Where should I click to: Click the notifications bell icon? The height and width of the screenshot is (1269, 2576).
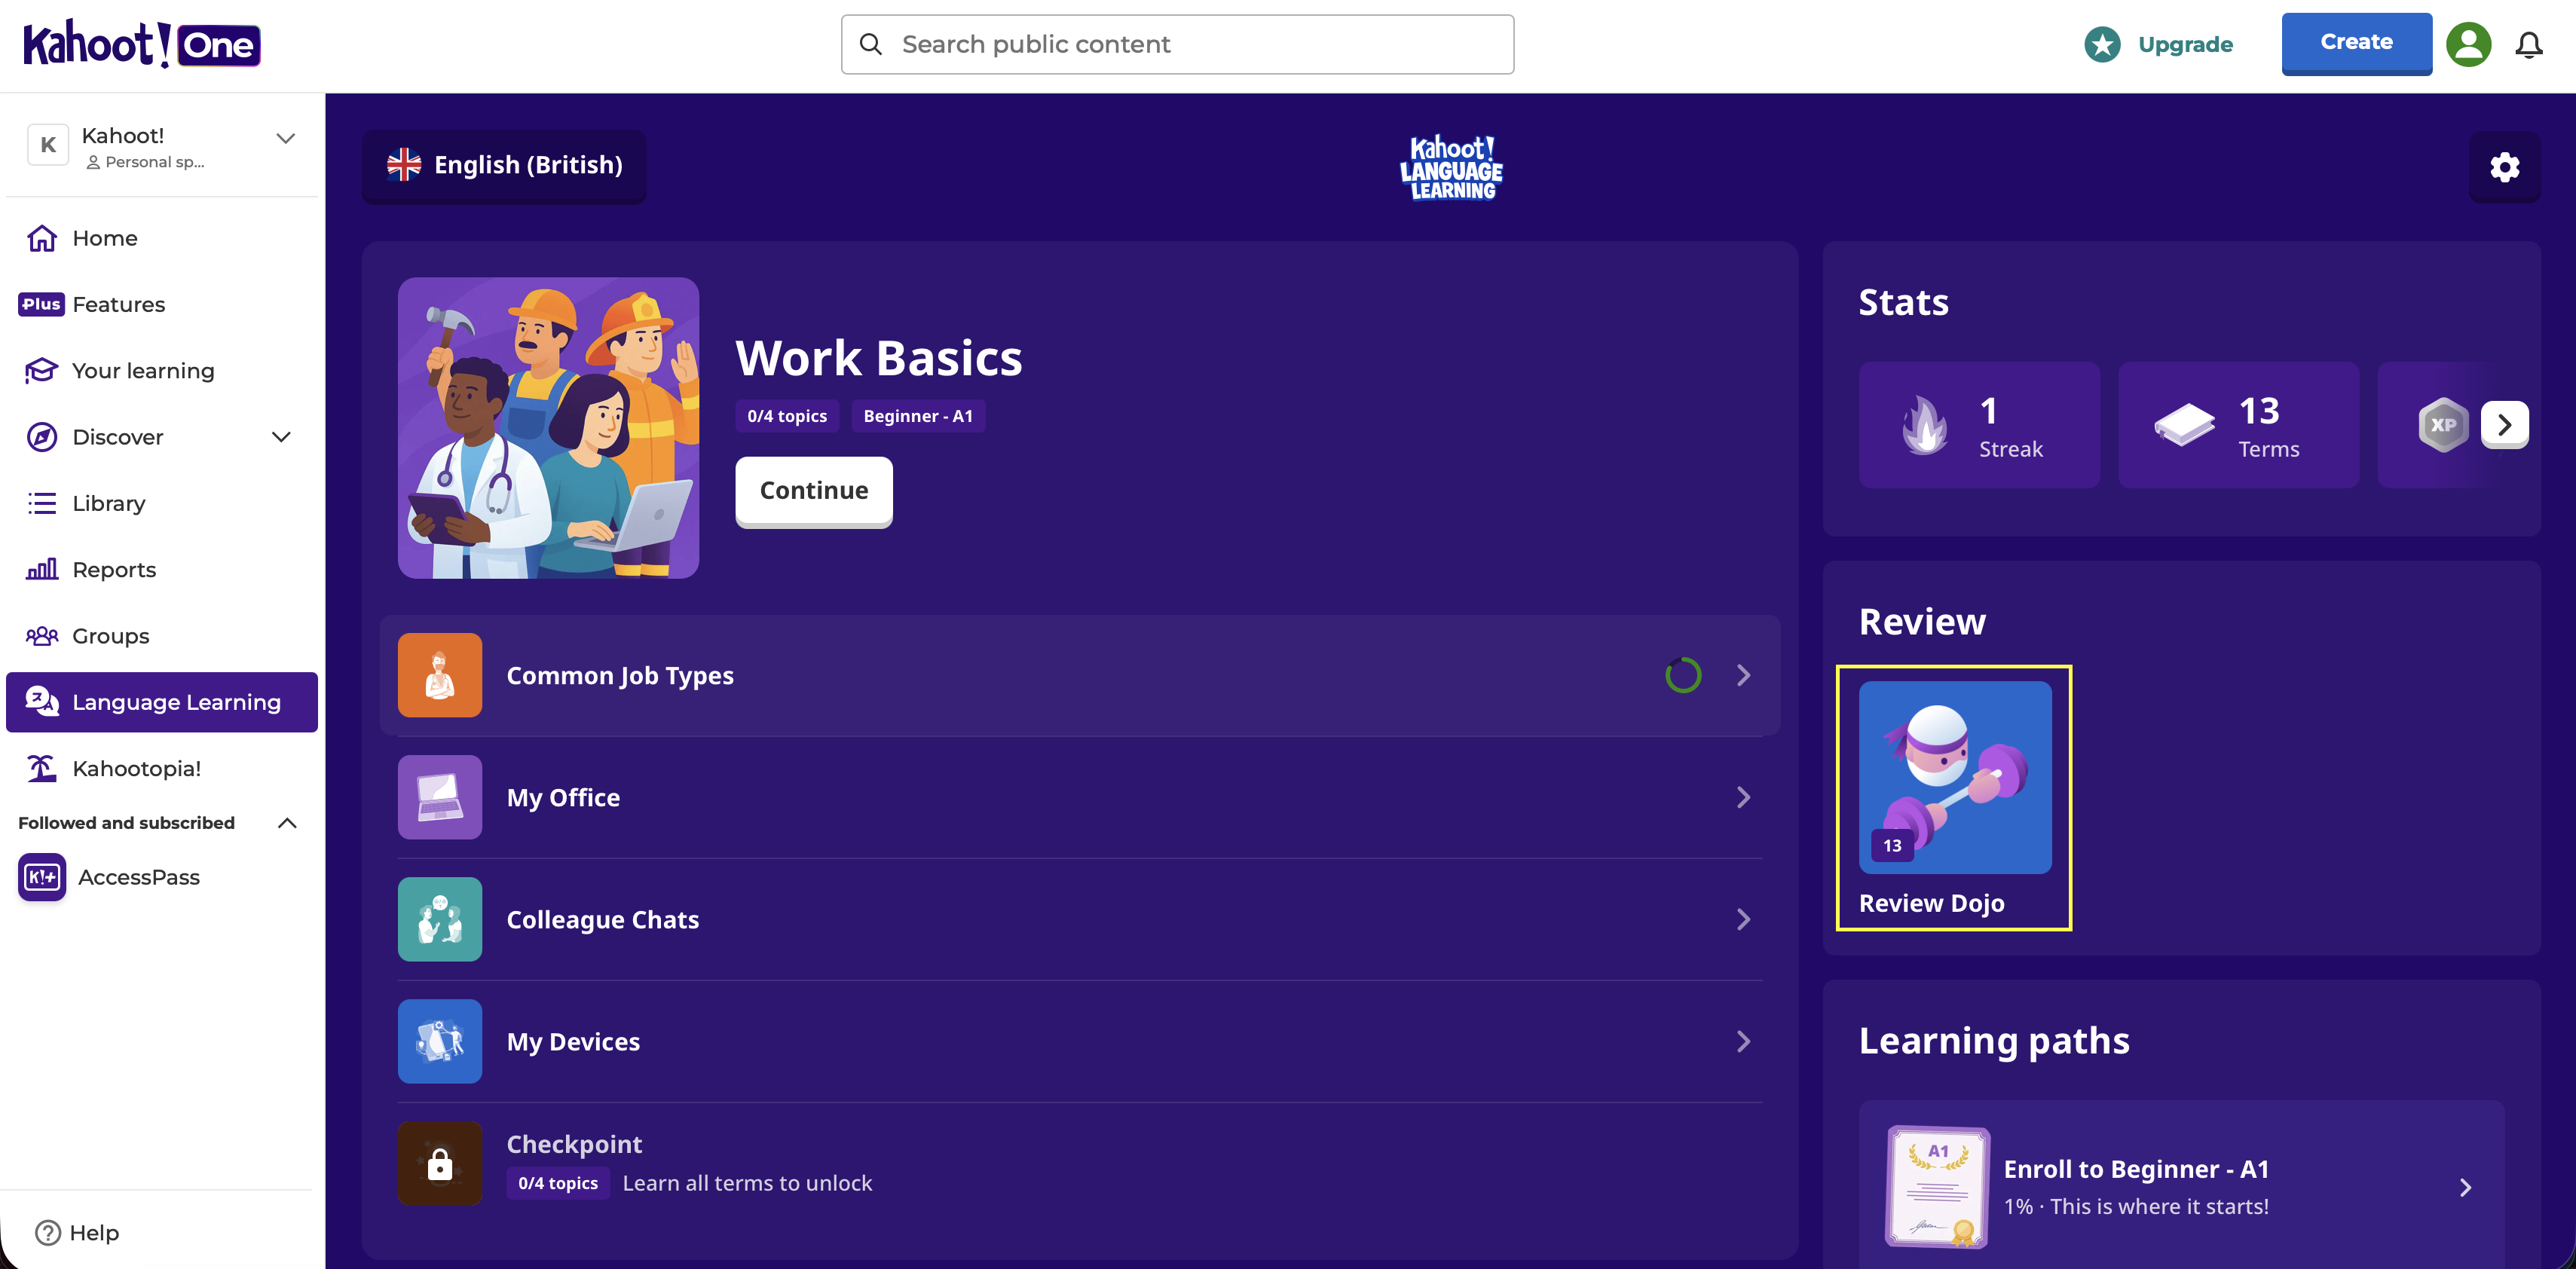pyautogui.click(x=2529, y=45)
